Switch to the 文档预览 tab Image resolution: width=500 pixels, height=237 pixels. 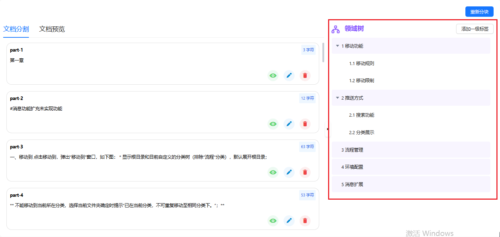[52, 29]
